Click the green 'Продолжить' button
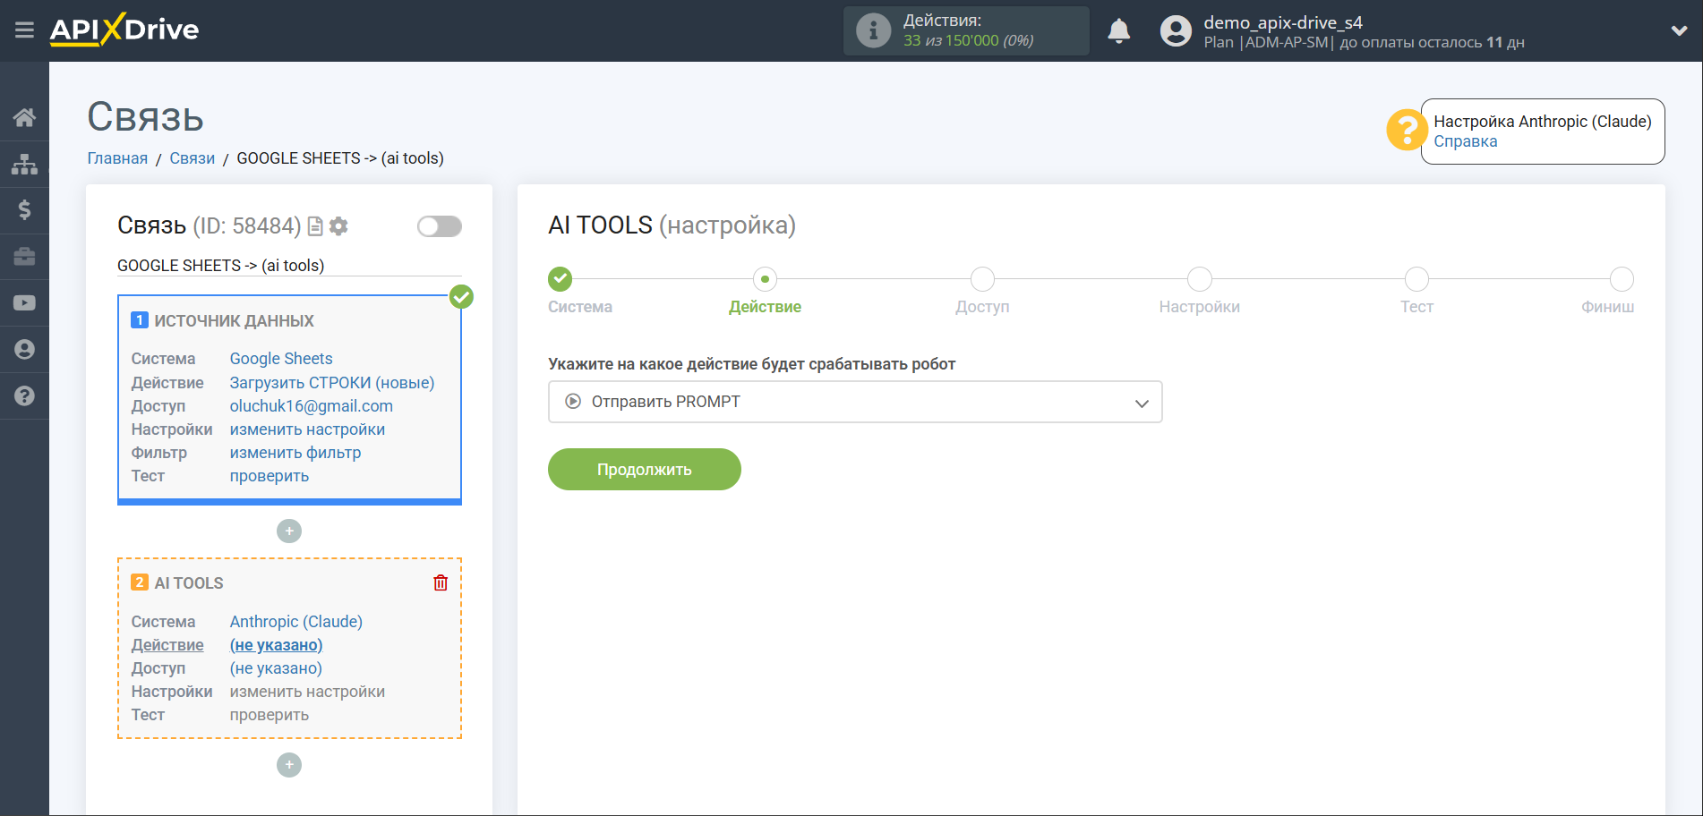The width and height of the screenshot is (1703, 816). (x=644, y=470)
